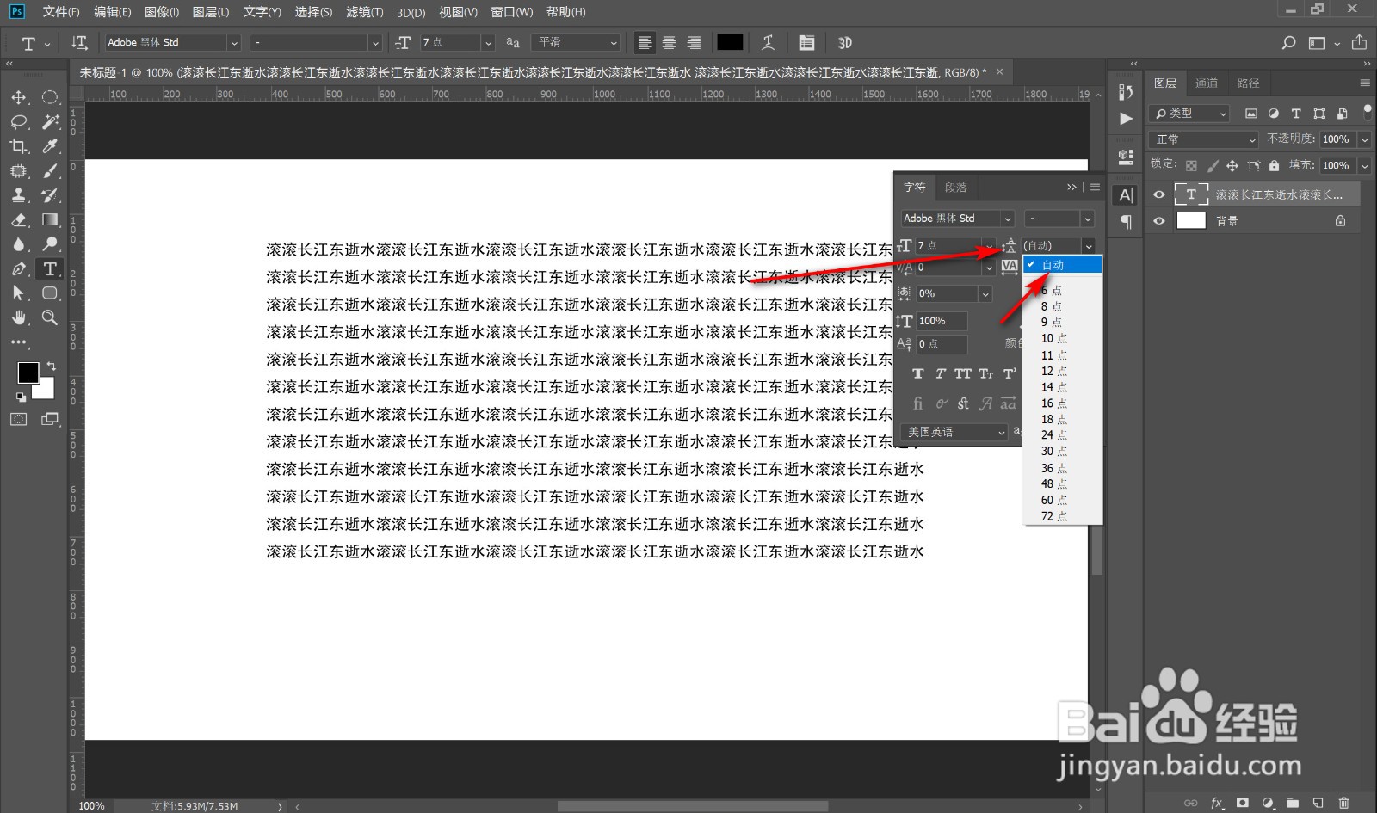Screen dimensions: 1377x813
Task: Click center align text button
Action: 669,42
